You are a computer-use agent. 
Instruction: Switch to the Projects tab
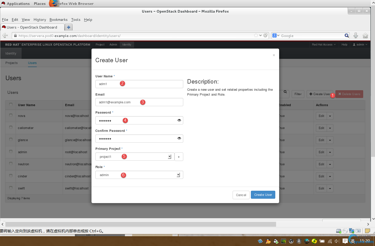[x=12, y=63]
